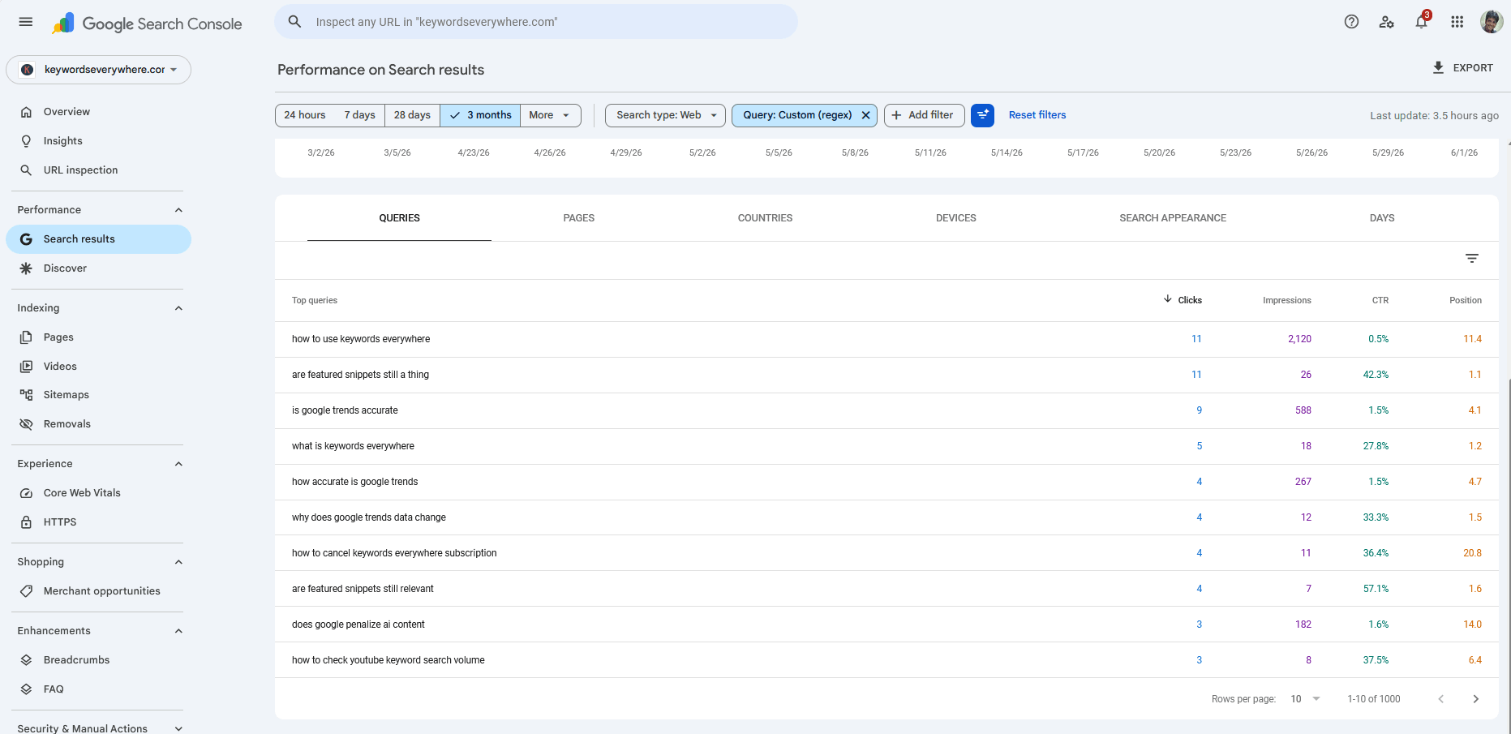Open URL inspection in sidebar

point(98,170)
